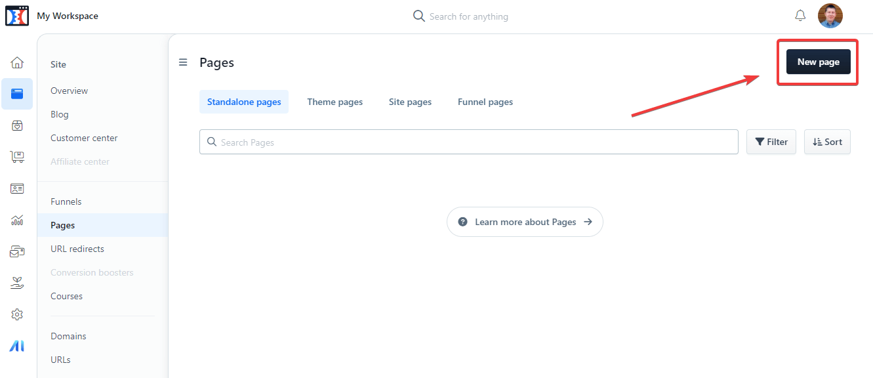The height and width of the screenshot is (378, 873).
Task: Switch to the Theme pages tab
Action: [335, 102]
